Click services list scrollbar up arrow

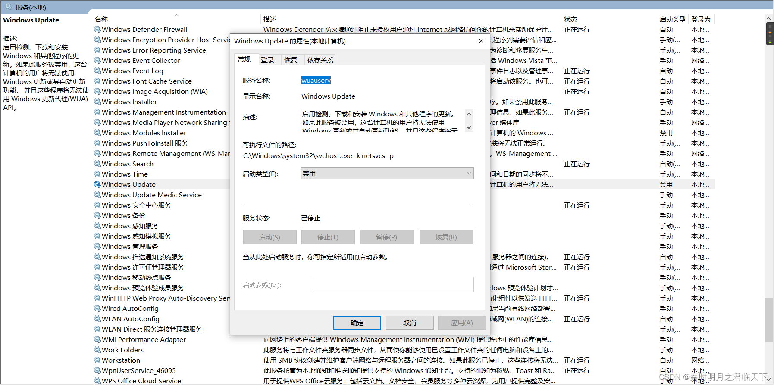point(769,18)
